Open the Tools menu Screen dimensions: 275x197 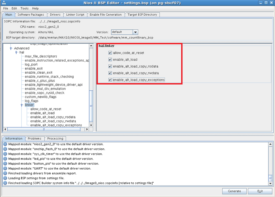tap(24, 9)
